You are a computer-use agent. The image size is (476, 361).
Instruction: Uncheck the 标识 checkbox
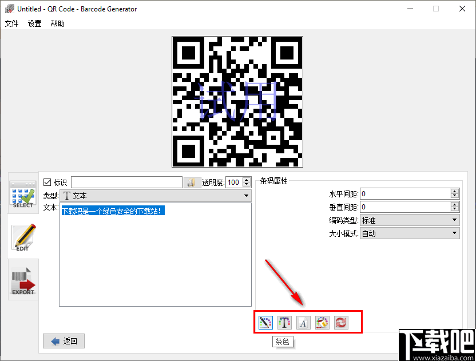(x=47, y=182)
